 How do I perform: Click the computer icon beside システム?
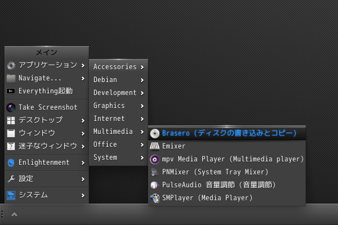(x=11, y=195)
